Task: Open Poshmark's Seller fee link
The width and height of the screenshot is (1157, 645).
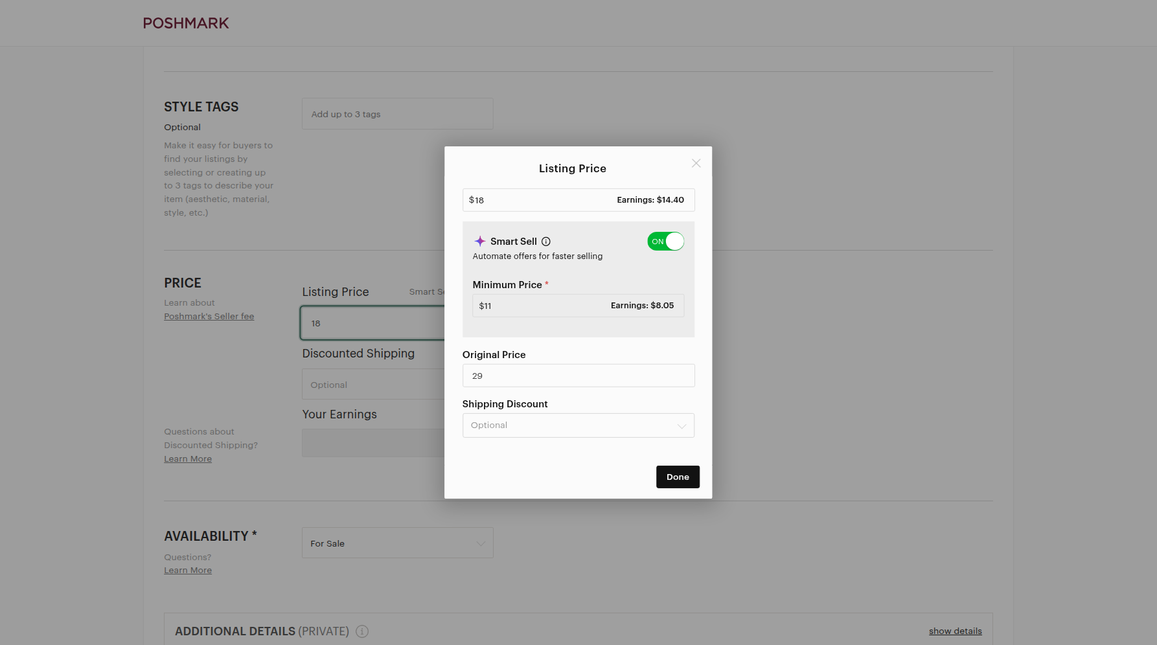Action: click(209, 316)
